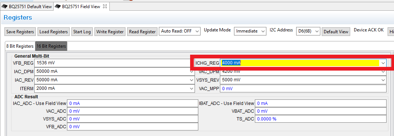Click the VSYS_ADC 0 mV field
The image size is (394, 136).
click(132, 119)
